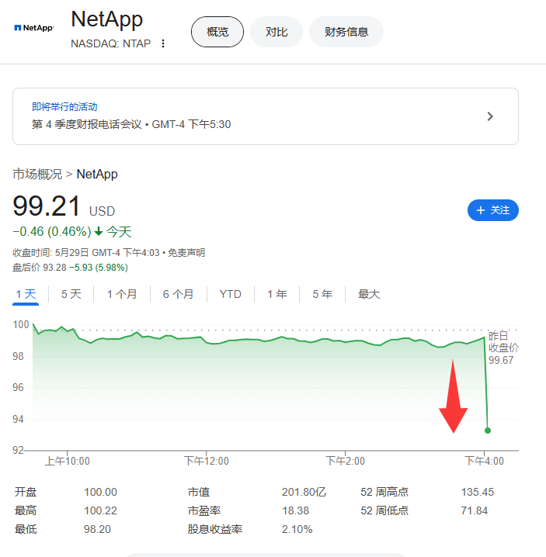Click the NetApp page title heading

click(106, 19)
